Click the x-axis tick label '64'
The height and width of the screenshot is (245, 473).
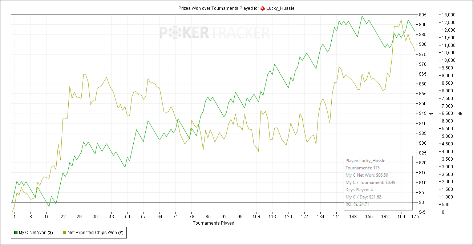pos(159,217)
